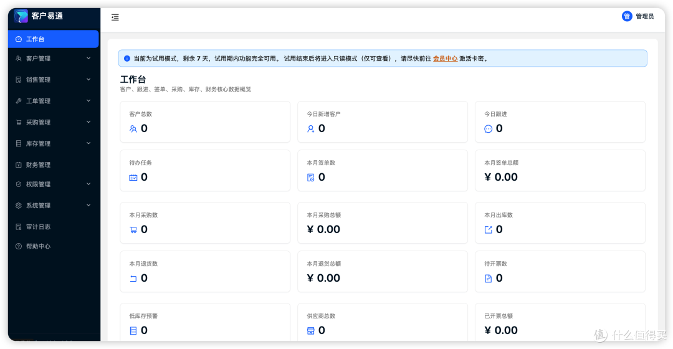This screenshot has width=673, height=349.
Task: Click the 客户易通 logo icon
Action: click(x=21, y=16)
